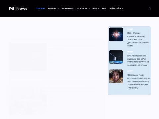The height and width of the screenshot is (119, 159).
Task: Read article on quantum entanglement from sunlight
Action: [138, 39]
